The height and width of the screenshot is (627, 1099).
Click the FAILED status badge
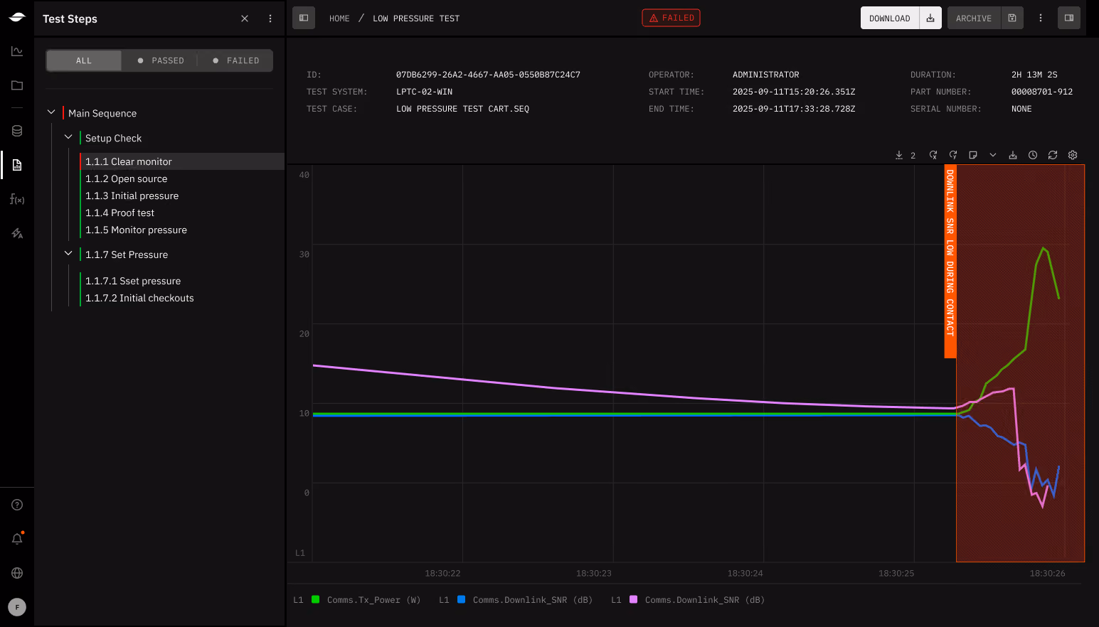[x=671, y=18]
